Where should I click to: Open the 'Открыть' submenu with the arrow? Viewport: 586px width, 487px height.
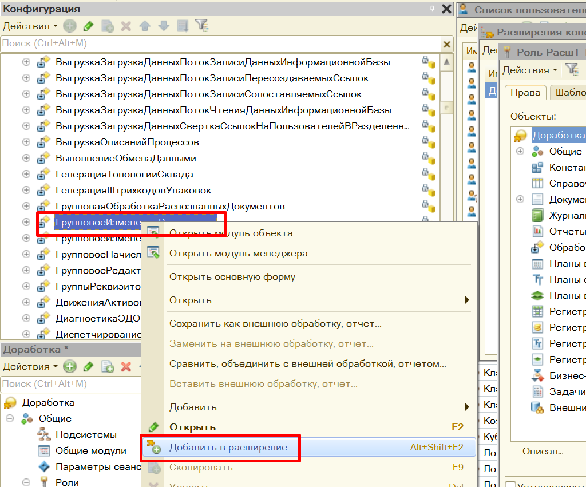[x=467, y=300]
